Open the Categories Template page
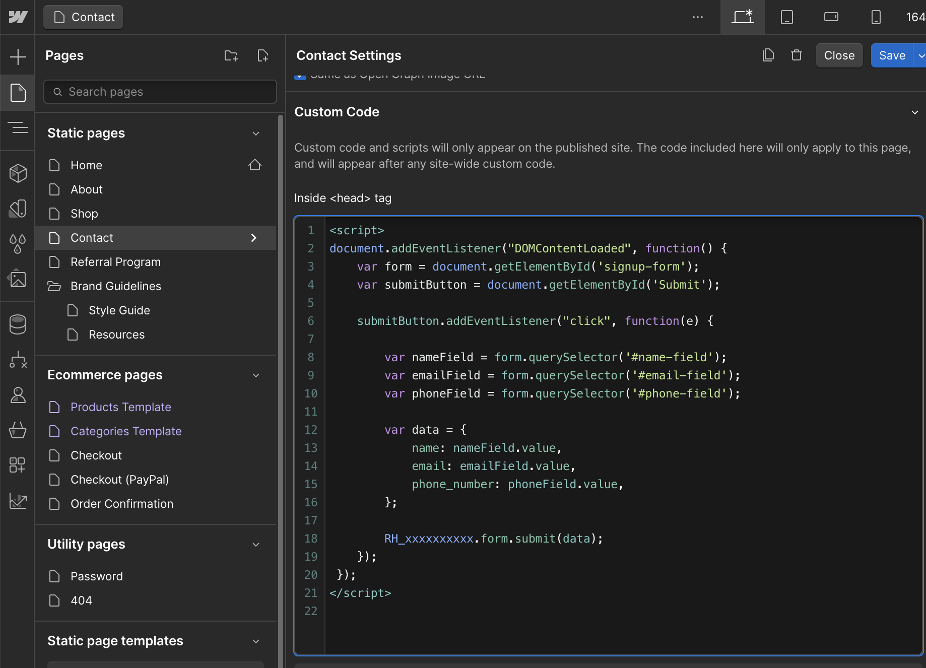Screen dimensions: 926x668 [156, 431]
